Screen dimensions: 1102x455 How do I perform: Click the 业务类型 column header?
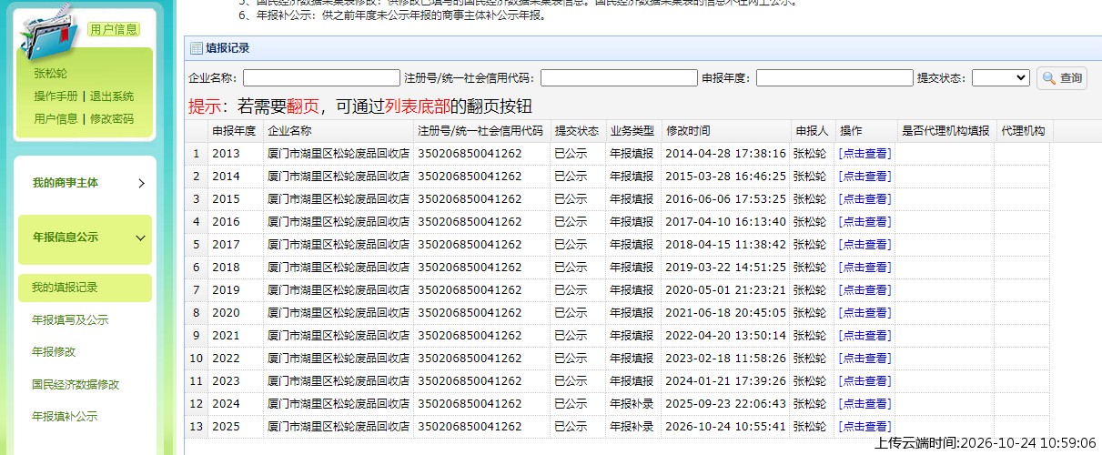tap(632, 131)
